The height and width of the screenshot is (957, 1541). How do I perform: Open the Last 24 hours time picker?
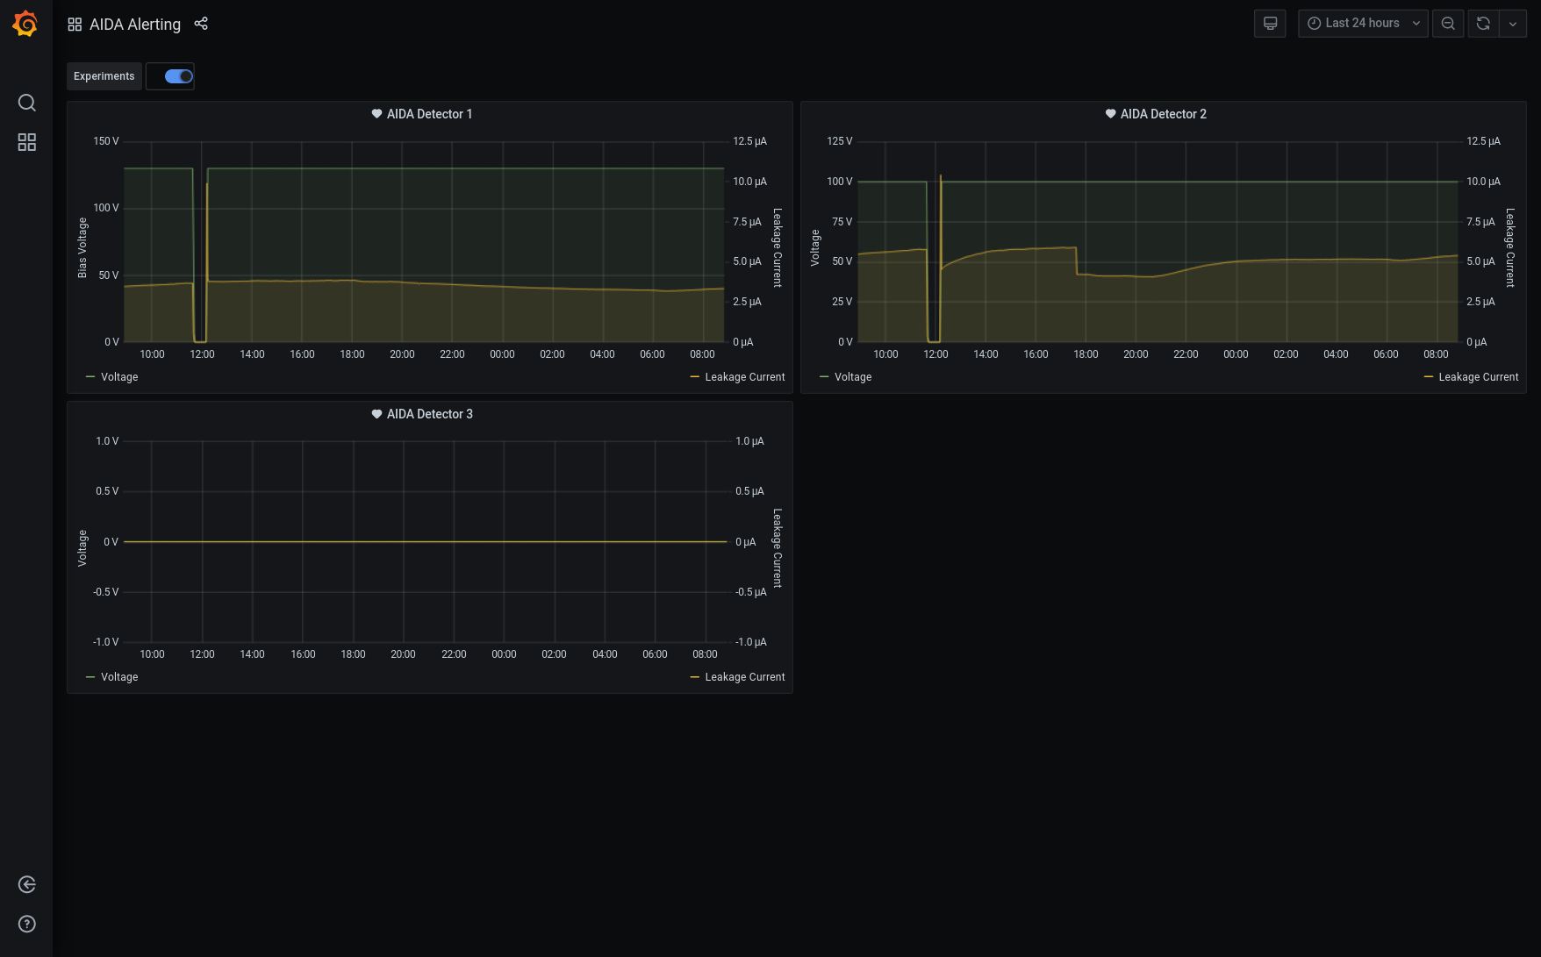click(x=1363, y=24)
